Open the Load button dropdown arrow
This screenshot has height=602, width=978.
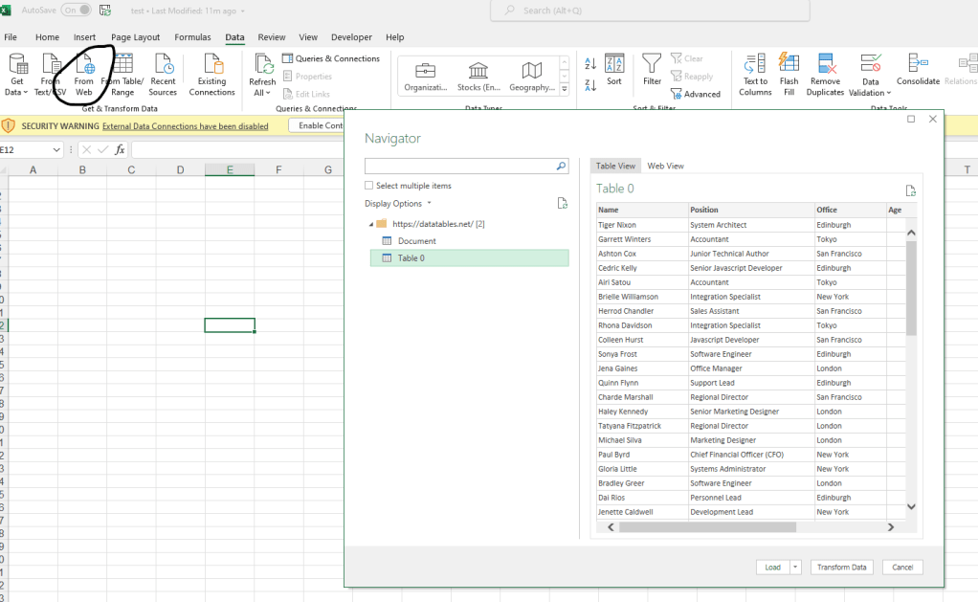tap(795, 567)
